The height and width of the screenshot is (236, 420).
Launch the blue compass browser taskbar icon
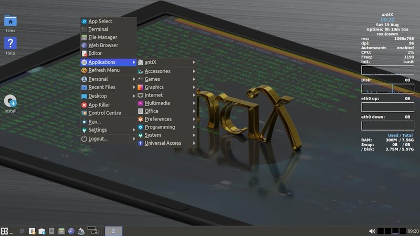pos(71,231)
